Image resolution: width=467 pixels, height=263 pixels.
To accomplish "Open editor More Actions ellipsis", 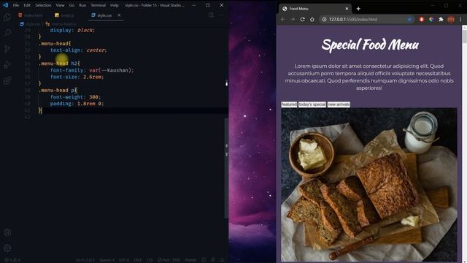I will click(220, 15).
